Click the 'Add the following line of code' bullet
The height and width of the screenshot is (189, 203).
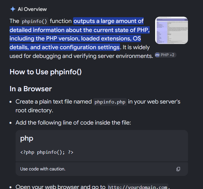click(73, 123)
